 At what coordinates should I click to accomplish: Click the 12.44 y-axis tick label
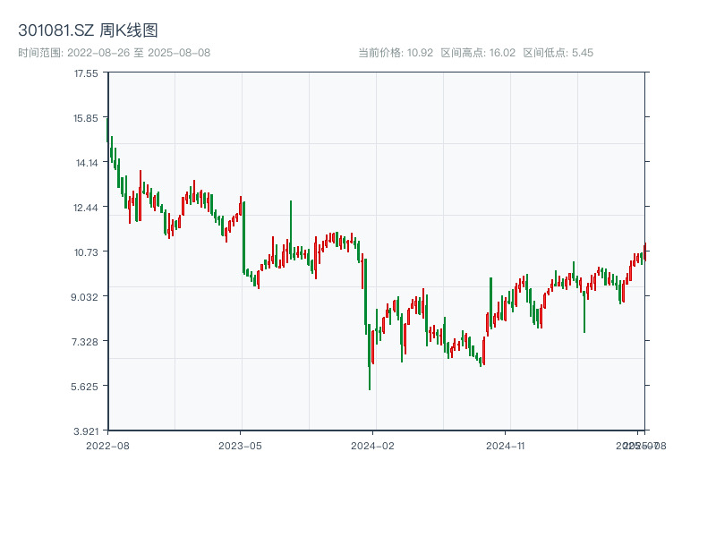tap(86, 208)
